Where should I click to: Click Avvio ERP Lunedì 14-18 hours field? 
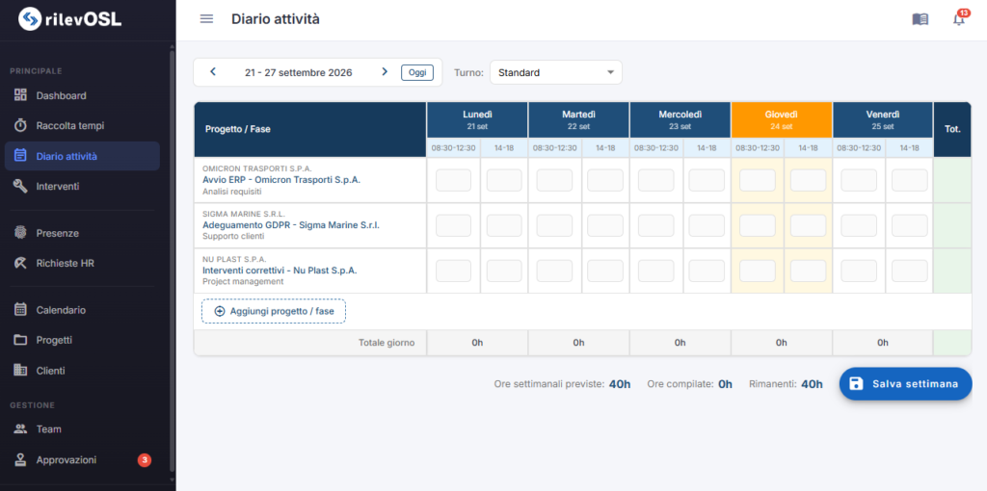[x=504, y=180]
